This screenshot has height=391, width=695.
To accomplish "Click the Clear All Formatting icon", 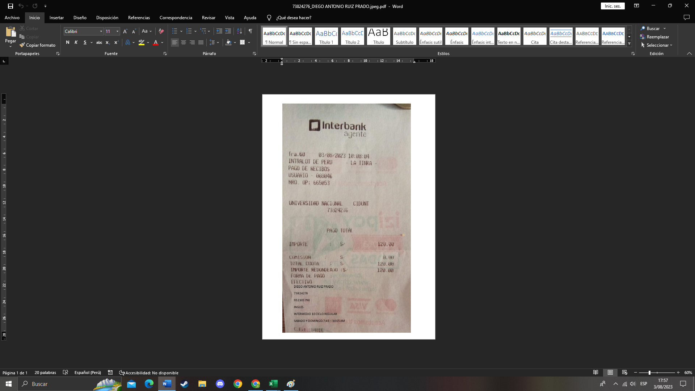I will tap(161, 31).
